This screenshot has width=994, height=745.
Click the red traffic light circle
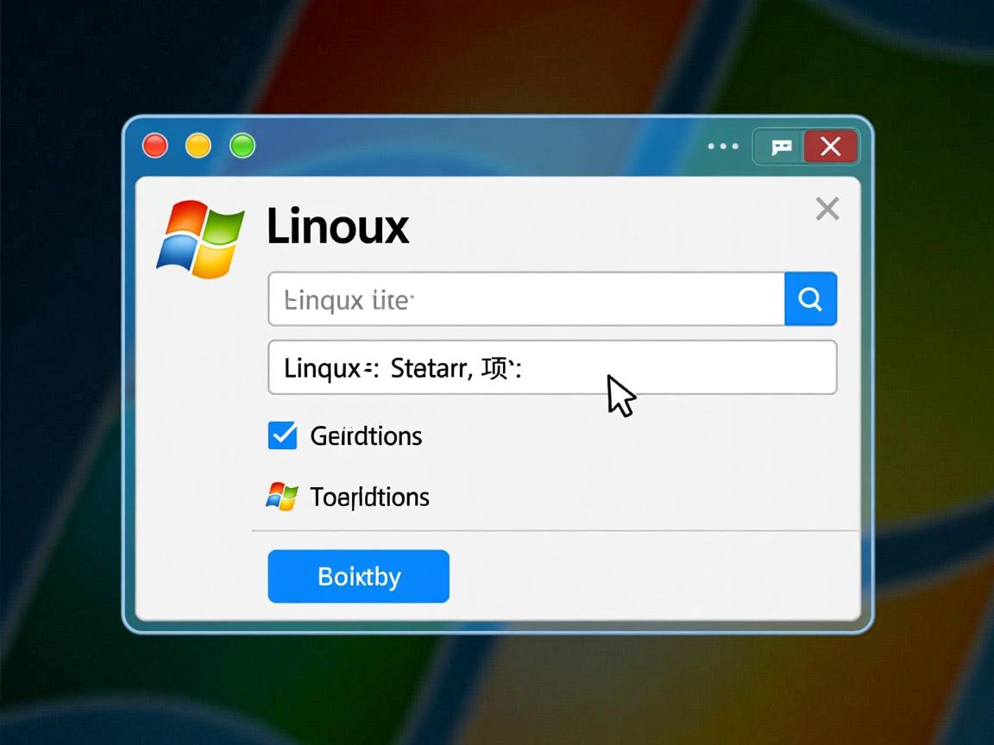tap(154, 146)
